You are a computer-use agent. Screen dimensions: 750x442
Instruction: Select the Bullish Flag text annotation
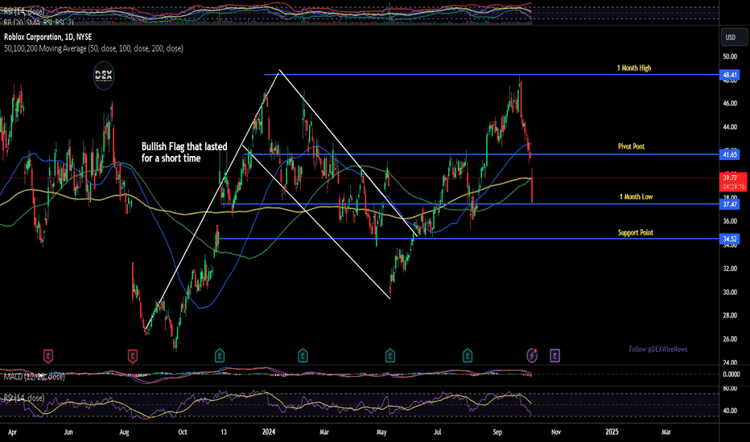(184, 153)
